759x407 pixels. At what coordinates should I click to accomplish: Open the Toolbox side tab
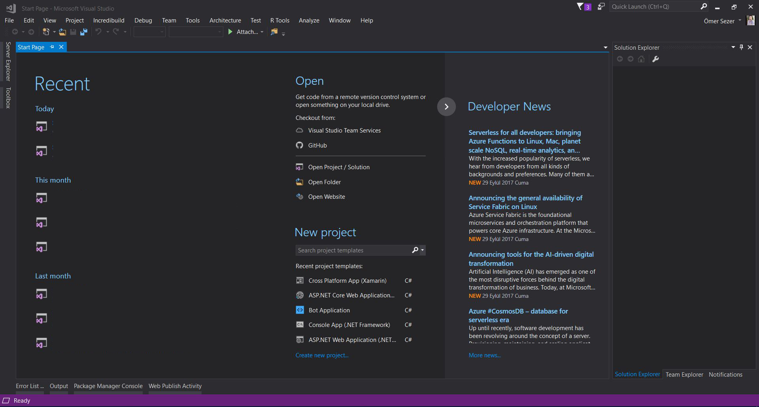(8, 97)
